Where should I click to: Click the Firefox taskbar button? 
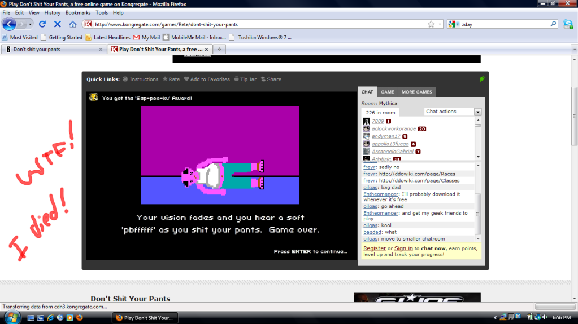point(145,318)
